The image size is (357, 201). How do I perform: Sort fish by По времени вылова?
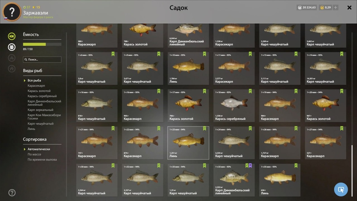tap(42, 160)
